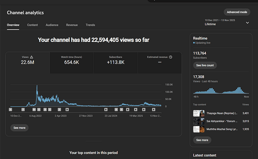Click the leftmost video play marker on the chart
The image size is (258, 159).
point(67,110)
